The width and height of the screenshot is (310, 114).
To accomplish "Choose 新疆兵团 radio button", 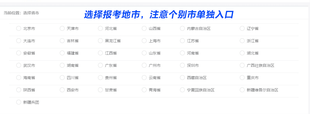I will pos(19,102).
